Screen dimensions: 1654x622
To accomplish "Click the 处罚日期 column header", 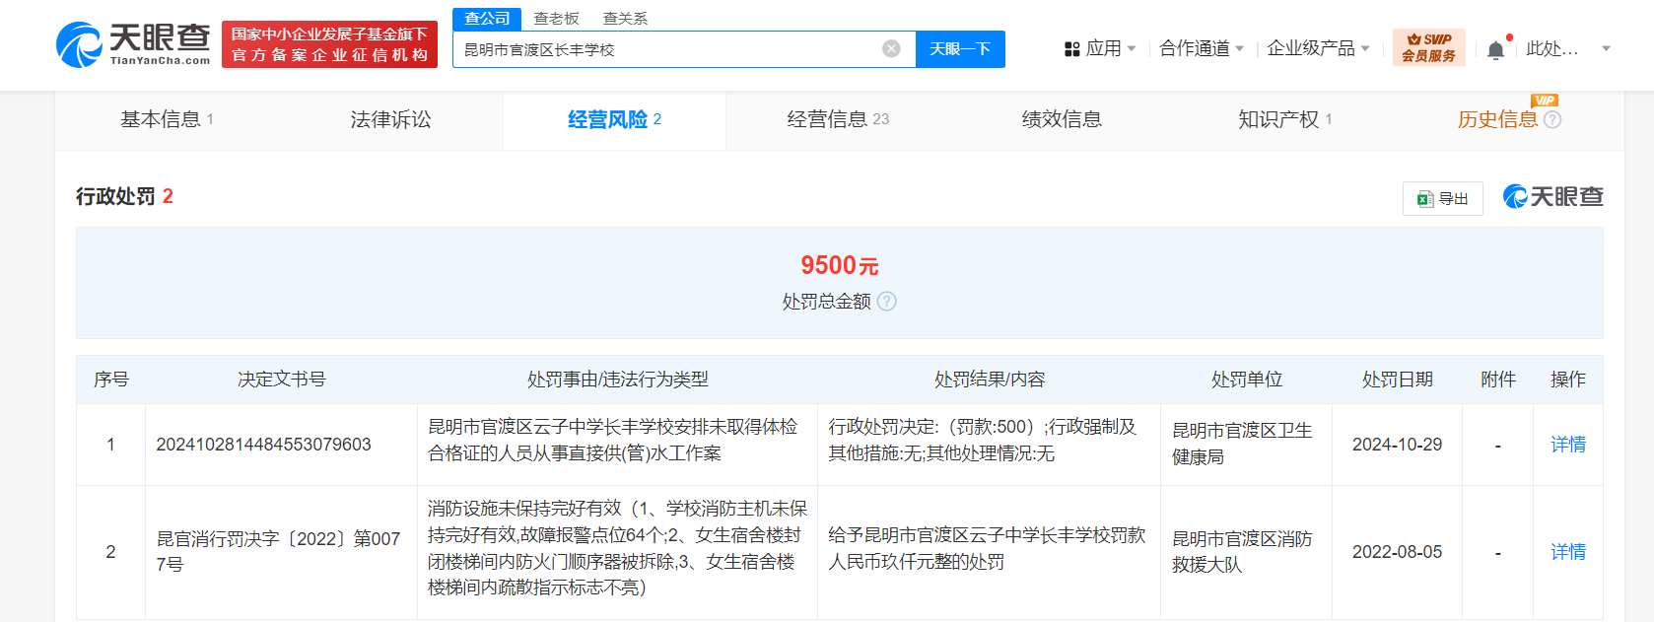I will point(1397,380).
